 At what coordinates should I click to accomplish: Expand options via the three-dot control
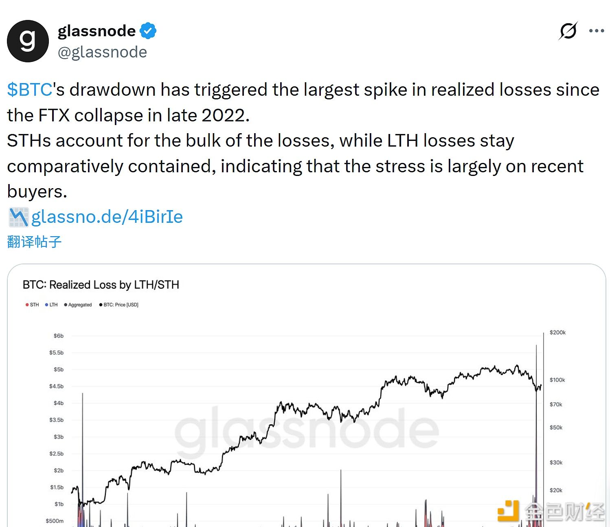pos(597,30)
